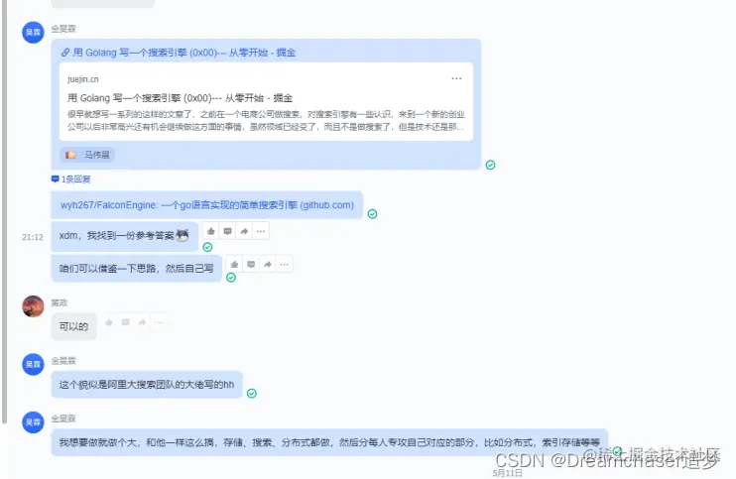Open more actions for "xdm，我找到一份参考答案"
736x479 pixels.
261,231
